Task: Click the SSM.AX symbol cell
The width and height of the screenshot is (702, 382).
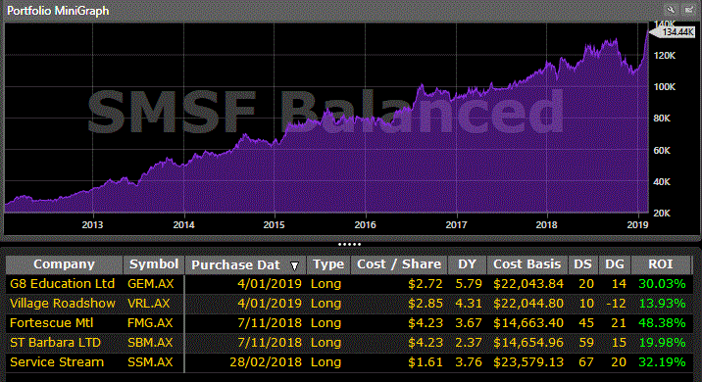Action: [x=150, y=362]
